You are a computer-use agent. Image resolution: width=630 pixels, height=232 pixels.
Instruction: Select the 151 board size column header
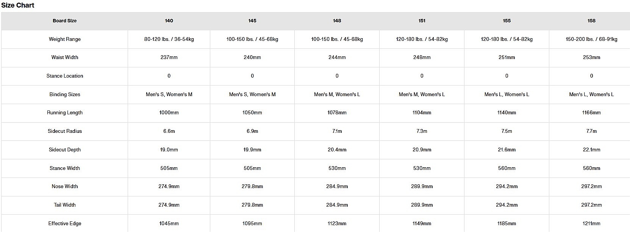[422, 21]
